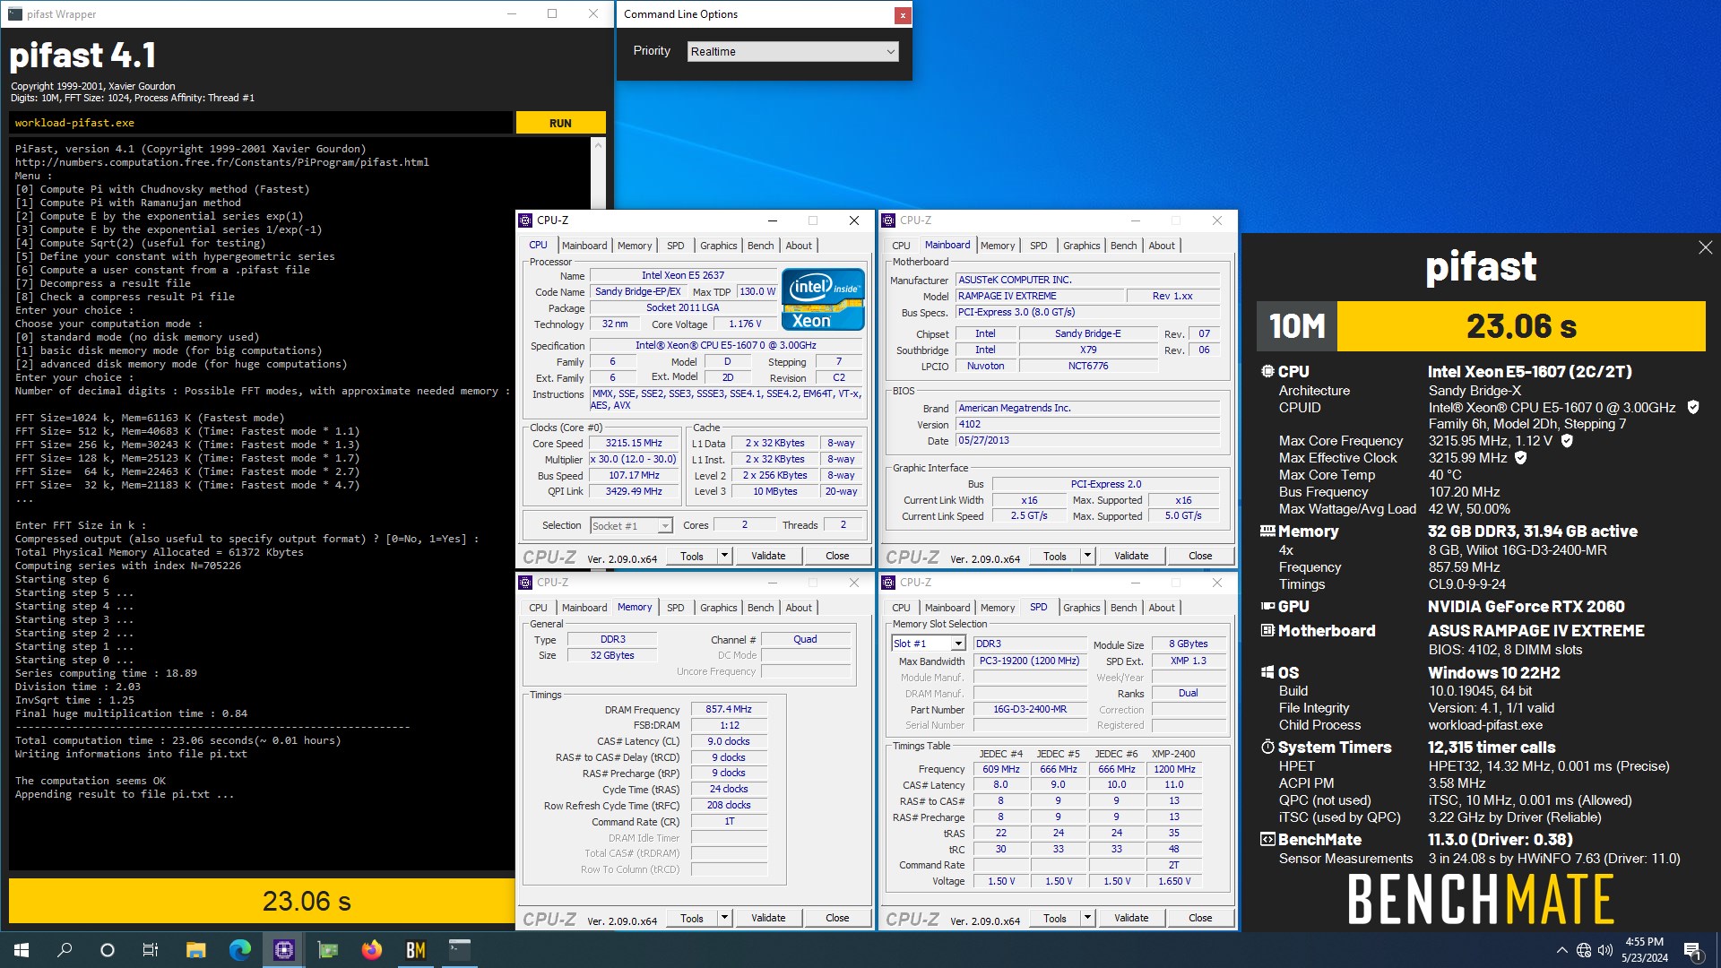Click the taskbar clock showing 4:55 PM
1721x968 pixels.
pos(1644,950)
